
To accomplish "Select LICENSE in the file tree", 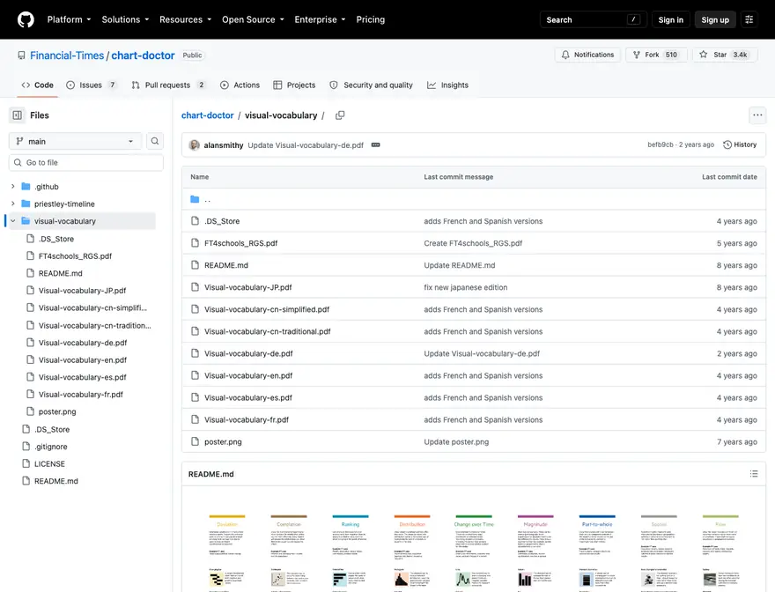I will 49,464.
